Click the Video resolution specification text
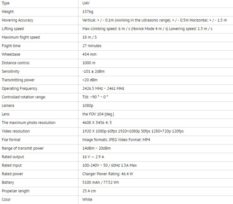The image size is (233, 204). point(133,131)
